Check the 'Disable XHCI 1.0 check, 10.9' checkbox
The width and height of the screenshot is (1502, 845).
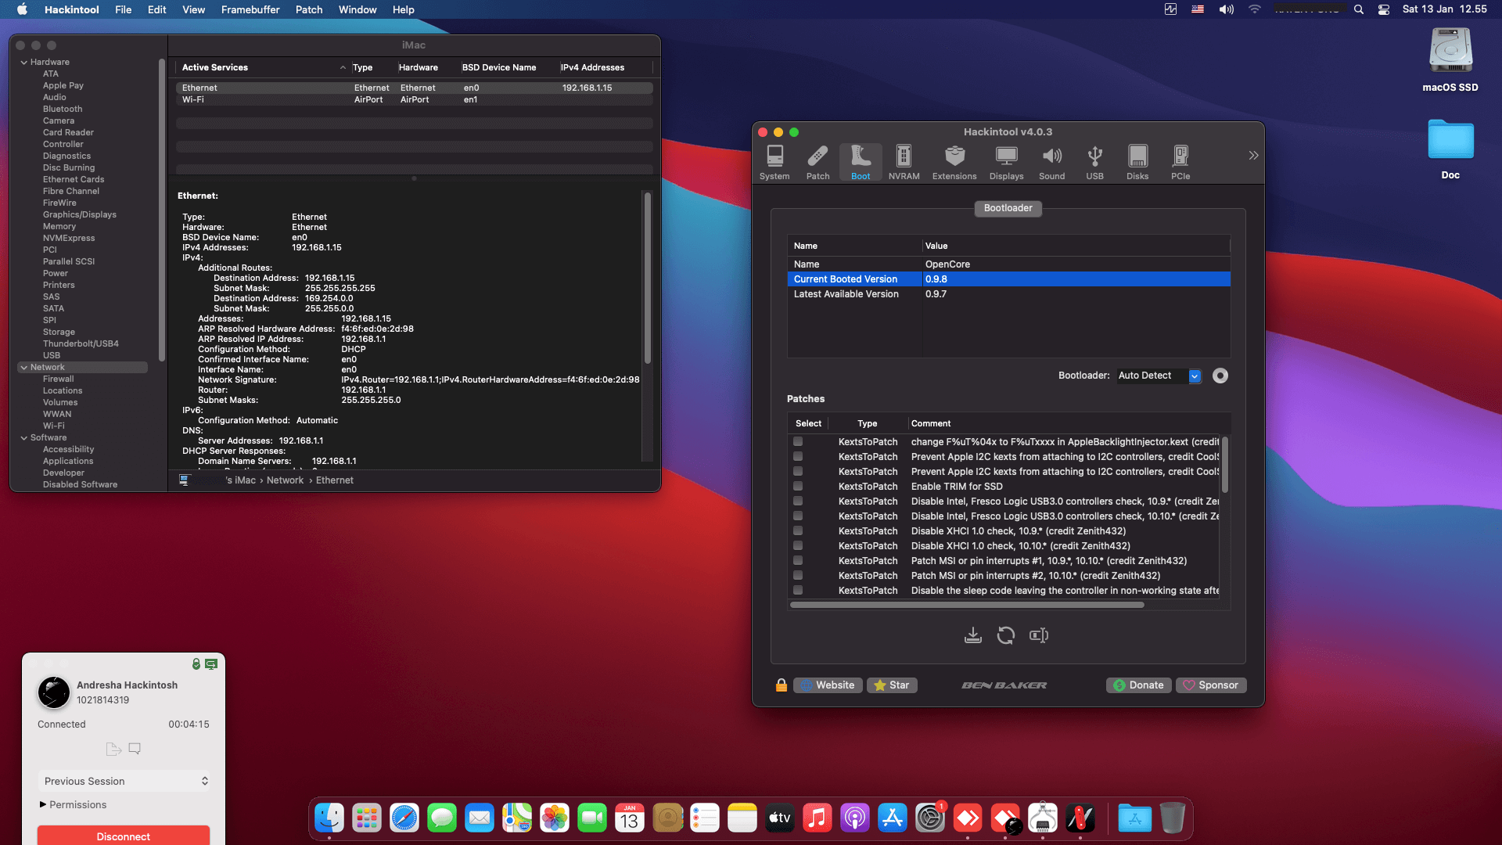coord(798,531)
